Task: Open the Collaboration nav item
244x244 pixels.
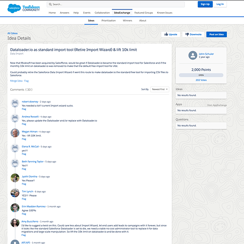Action: [x=102, y=13]
